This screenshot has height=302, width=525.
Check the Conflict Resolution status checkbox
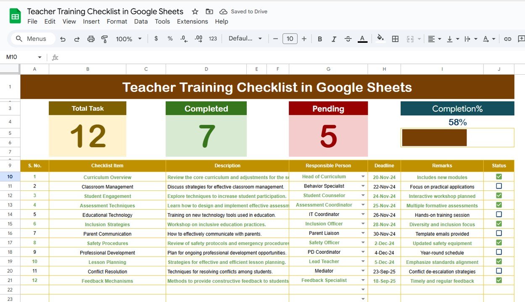point(499,271)
